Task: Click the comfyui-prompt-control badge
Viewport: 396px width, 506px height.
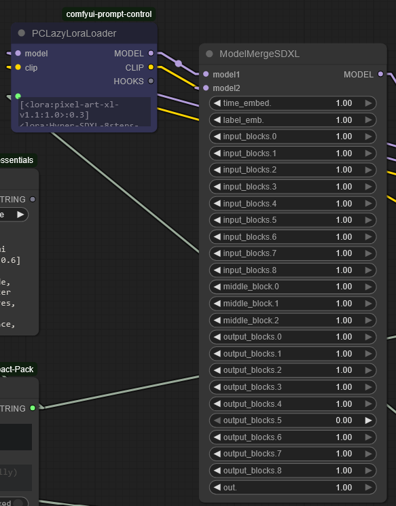Action: [109, 14]
